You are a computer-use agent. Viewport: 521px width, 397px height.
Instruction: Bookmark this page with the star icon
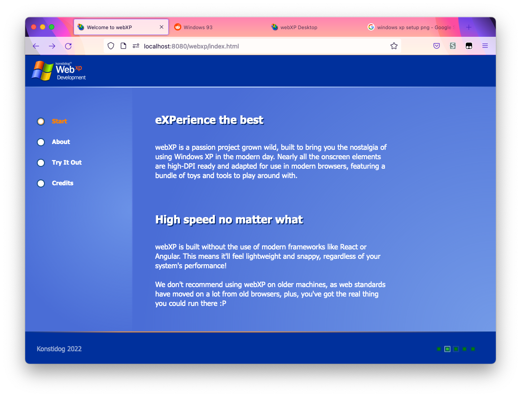point(394,46)
